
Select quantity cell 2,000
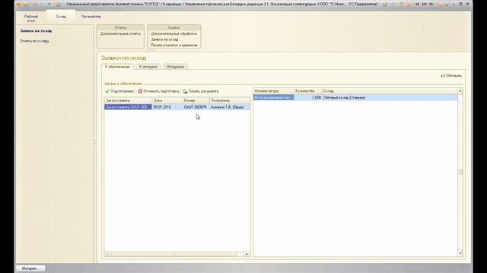coord(308,98)
